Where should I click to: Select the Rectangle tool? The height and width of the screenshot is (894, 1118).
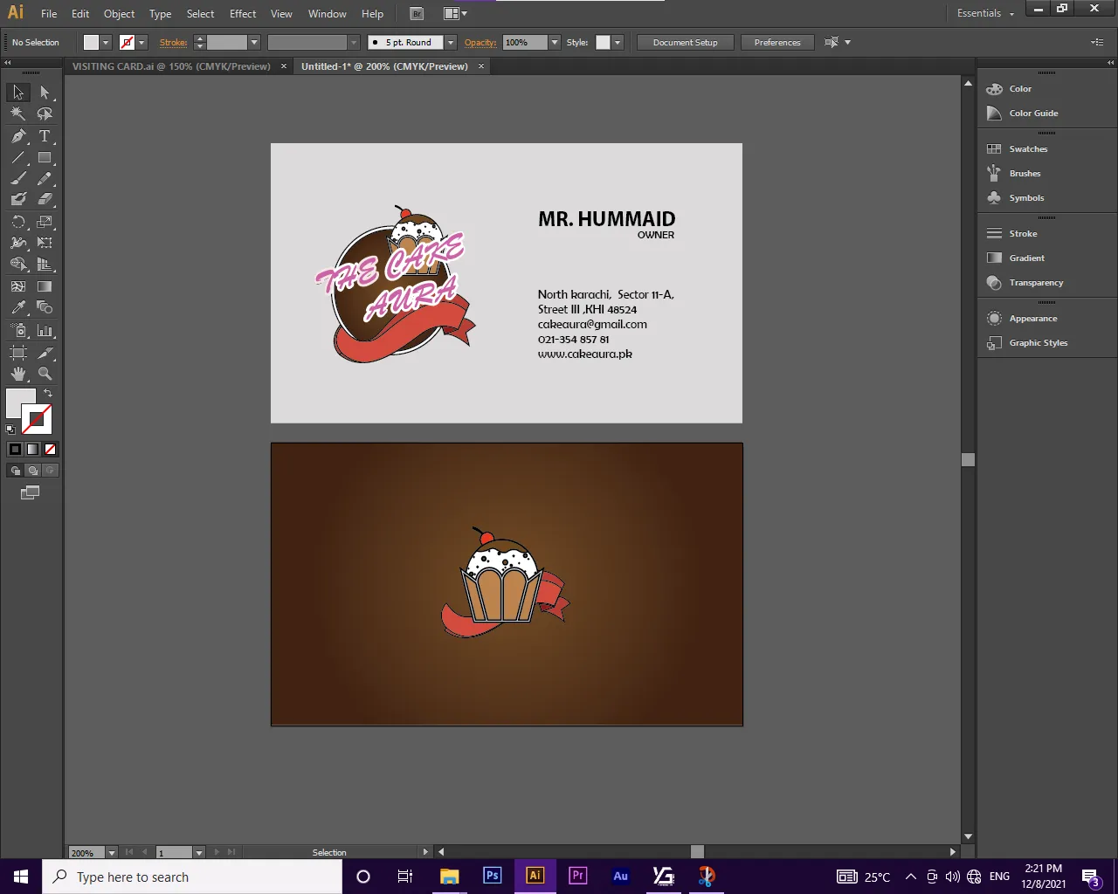[x=45, y=158]
